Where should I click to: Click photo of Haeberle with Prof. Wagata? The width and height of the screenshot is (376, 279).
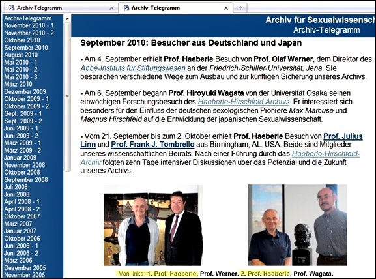click(x=297, y=225)
